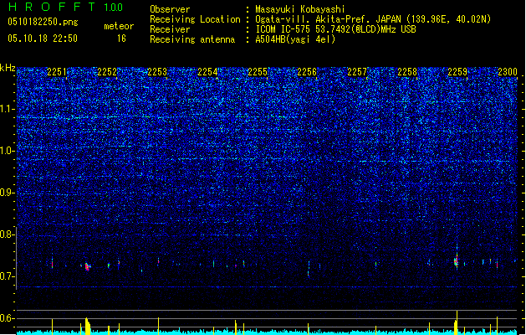Screen dimensions: 526x335
Task: Click the tallest yellow intensity spike after 2259
Action: click(457, 322)
